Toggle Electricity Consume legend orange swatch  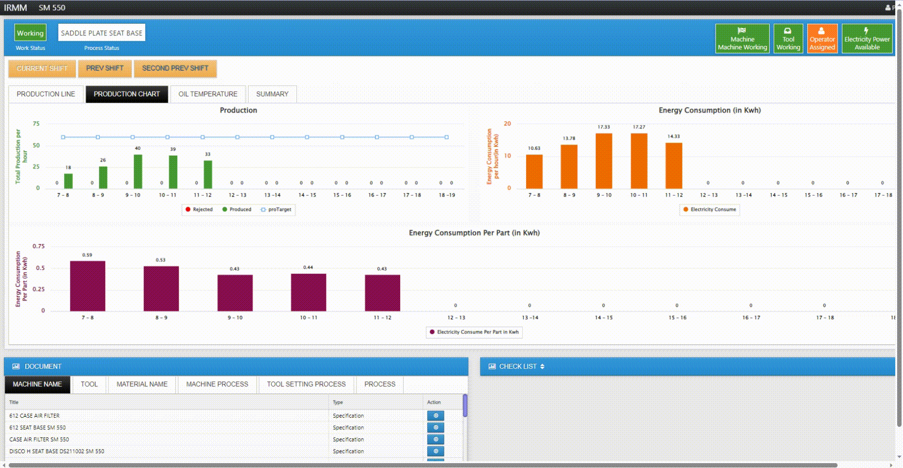click(685, 210)
